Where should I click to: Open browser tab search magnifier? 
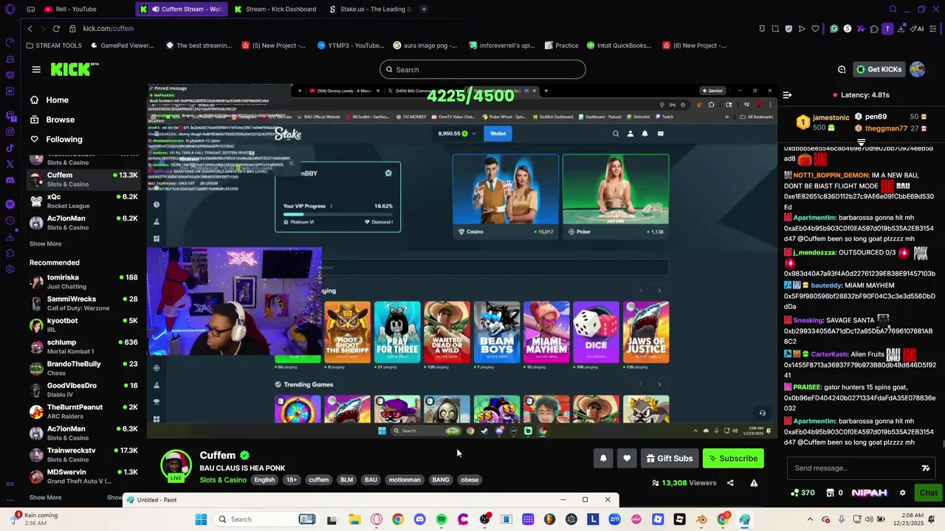(x=893, y=9)
